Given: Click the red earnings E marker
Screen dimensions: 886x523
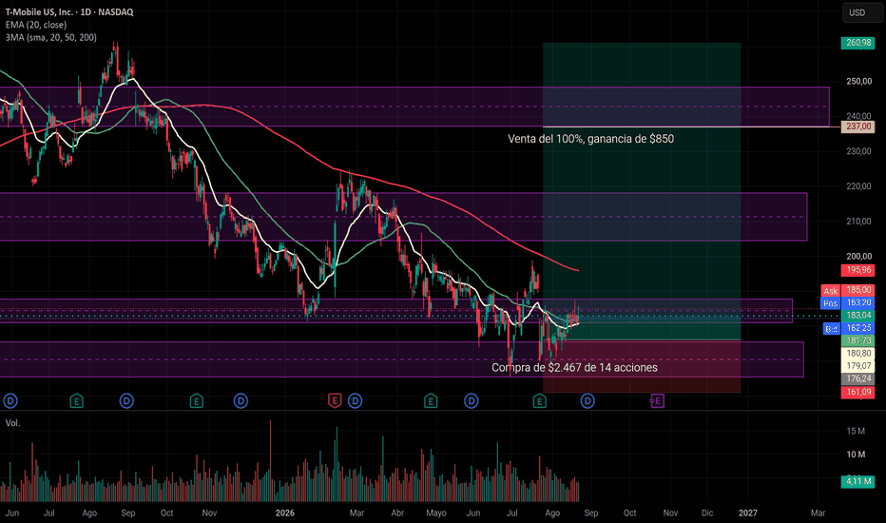Looking at the screenshot, I should 335,401.
